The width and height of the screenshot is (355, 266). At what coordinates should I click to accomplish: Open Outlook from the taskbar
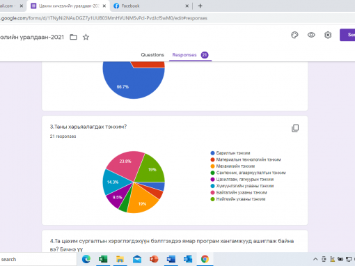pos(188,259)
